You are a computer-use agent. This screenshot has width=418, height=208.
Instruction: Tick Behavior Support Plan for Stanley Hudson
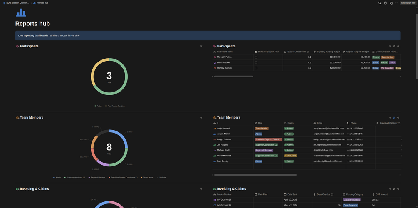(x=256, y=68)
